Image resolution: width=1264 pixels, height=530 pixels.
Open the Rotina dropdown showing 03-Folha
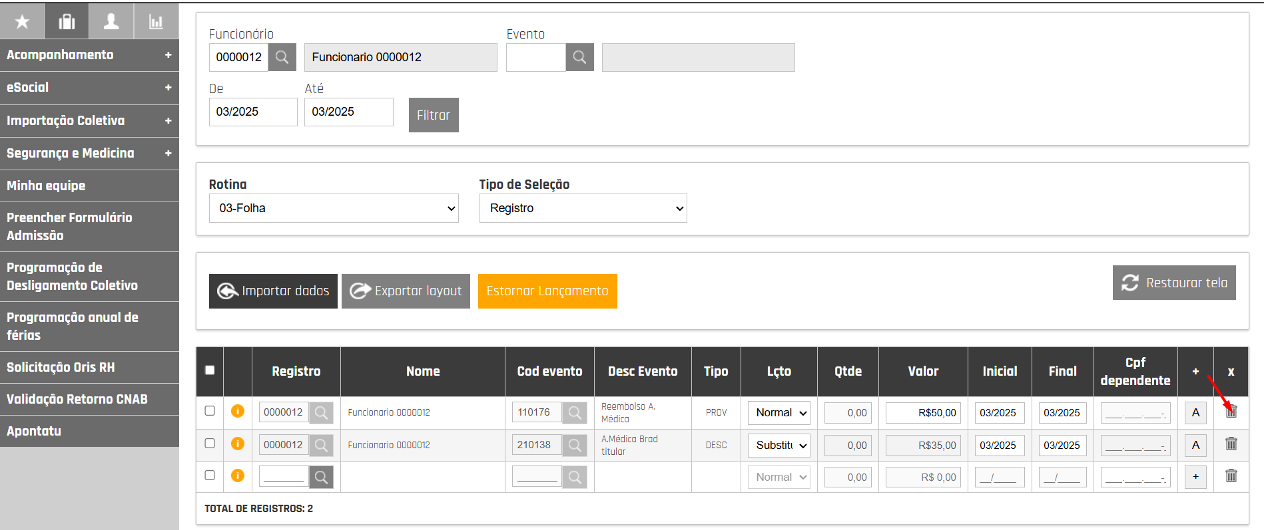click(334, 208)
